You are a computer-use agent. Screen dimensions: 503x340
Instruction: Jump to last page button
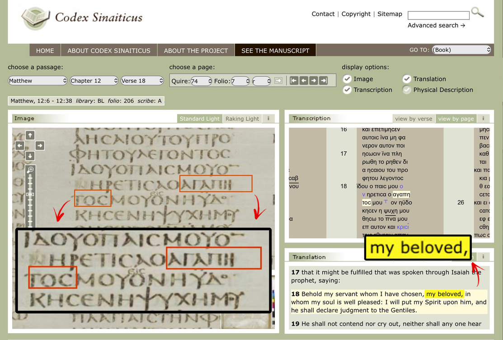(x=324, y=81)
